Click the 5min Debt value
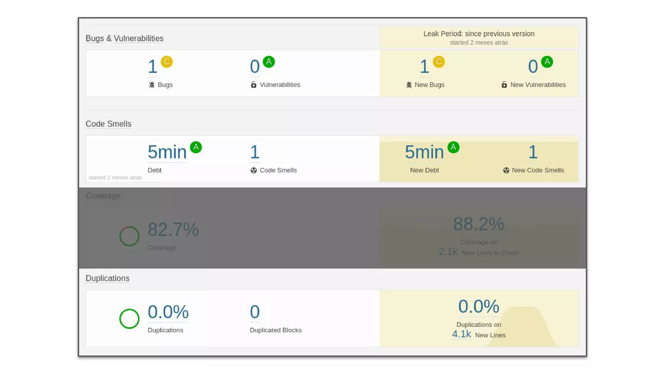The image size is (665, 374). (167, 152)
